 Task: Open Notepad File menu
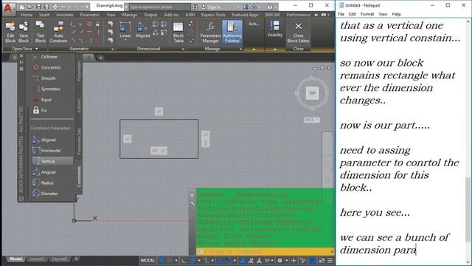pos(341,14)
